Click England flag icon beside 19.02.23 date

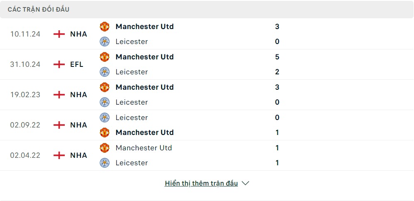59,95
